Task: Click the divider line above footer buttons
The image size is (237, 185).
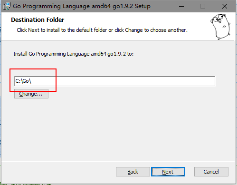Action: (118, 161)
